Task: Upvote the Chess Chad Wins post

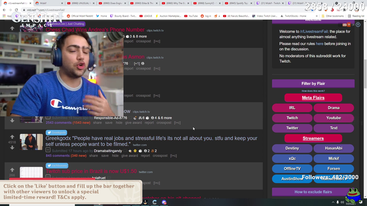Action: click(12, 29)
